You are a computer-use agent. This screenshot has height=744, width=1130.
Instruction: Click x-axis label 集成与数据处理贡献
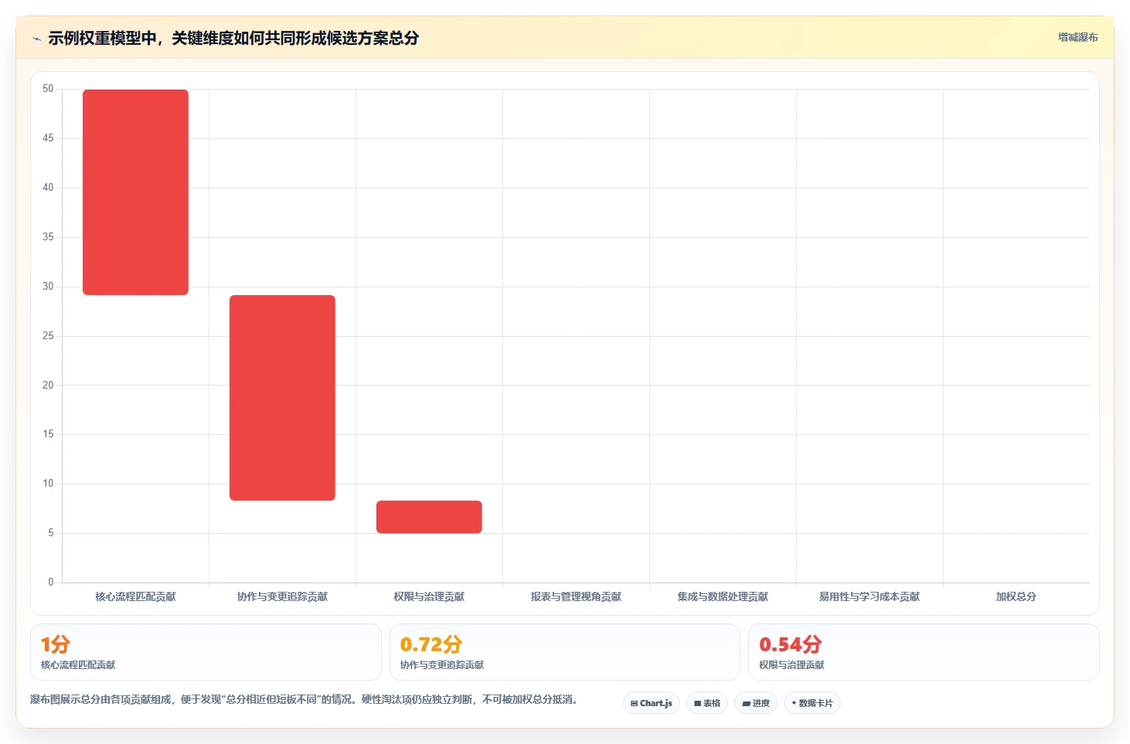point(723,596)
